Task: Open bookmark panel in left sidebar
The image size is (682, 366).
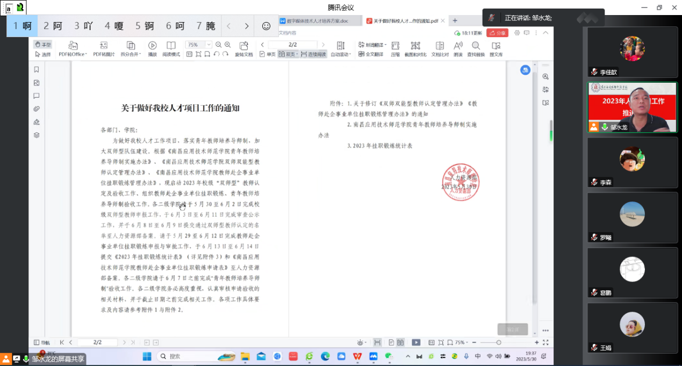Action: tap(37, 70)
